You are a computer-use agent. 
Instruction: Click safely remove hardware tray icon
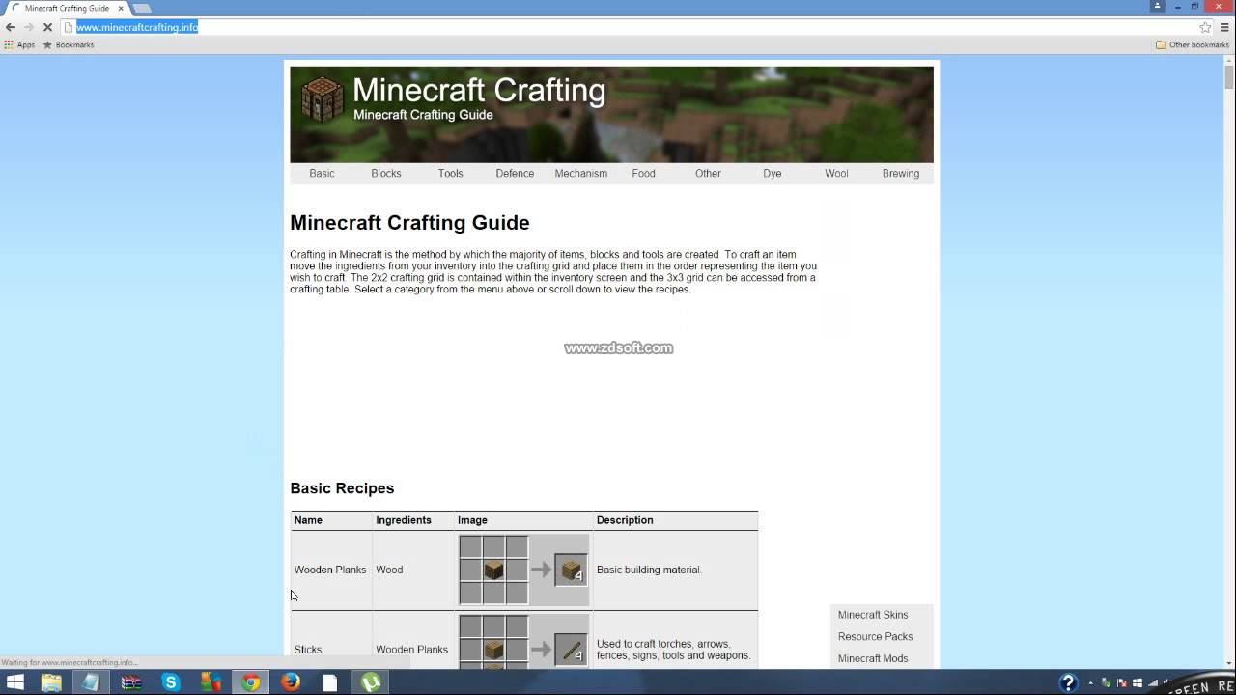tap(1106, 682)
